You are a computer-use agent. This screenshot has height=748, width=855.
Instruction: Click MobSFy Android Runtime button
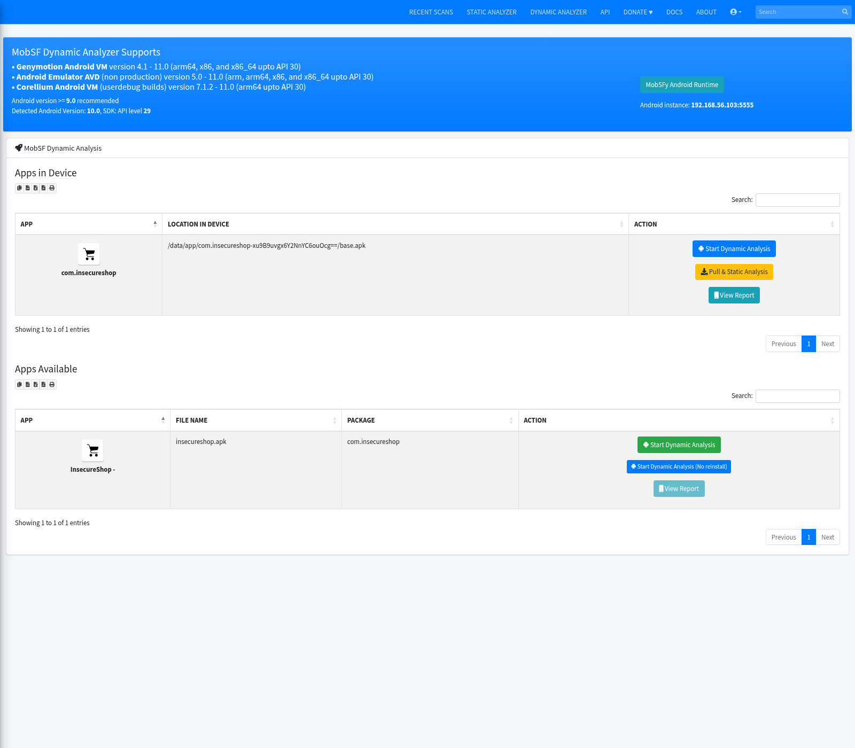click(x=682, y=85)
